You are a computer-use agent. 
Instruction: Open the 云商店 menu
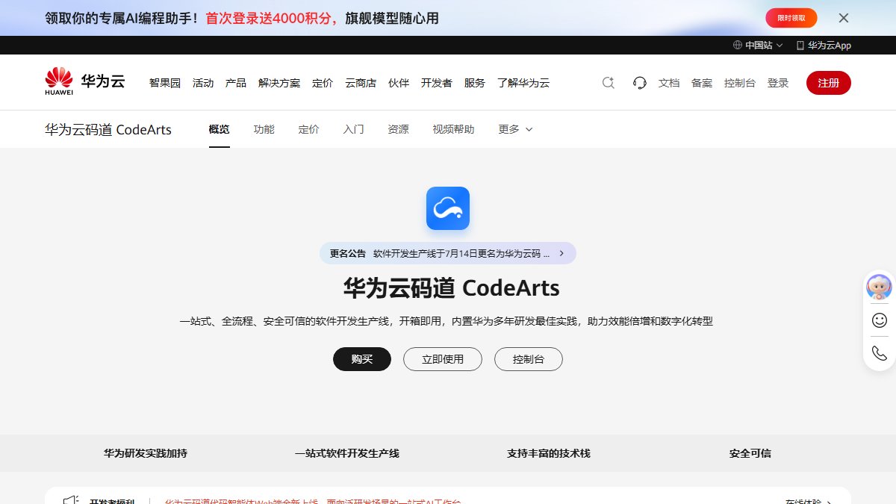click(x=361, y=83)
